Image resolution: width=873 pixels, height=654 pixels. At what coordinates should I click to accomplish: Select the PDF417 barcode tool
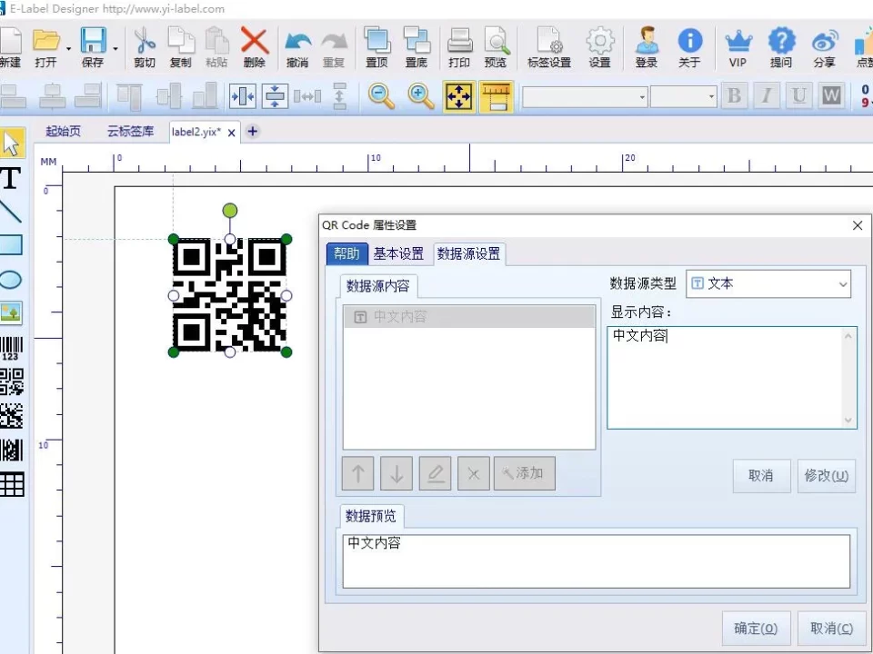pos(11,450)
